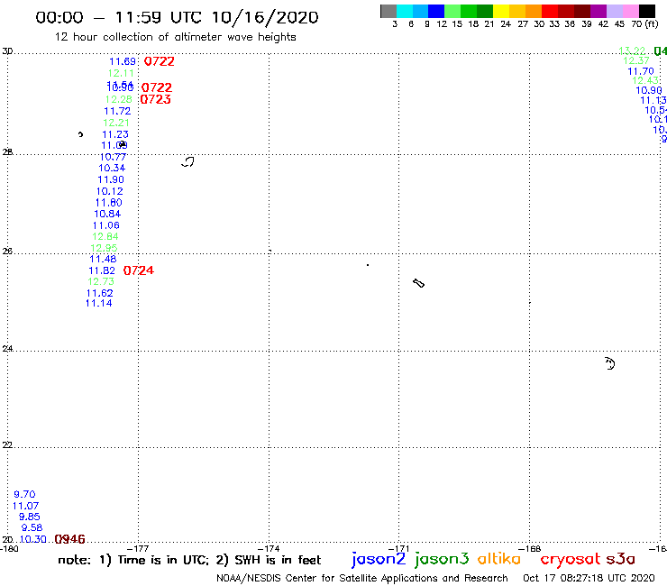Select the 12.28 wave height value
This screenshot has width=667, height=586.
click(119, 99)
